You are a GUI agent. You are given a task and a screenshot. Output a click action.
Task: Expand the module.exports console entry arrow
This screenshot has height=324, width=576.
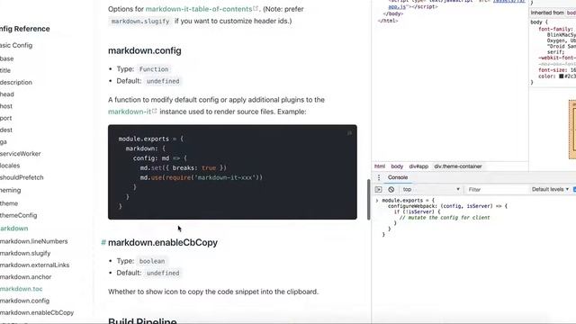click(376, 201)
